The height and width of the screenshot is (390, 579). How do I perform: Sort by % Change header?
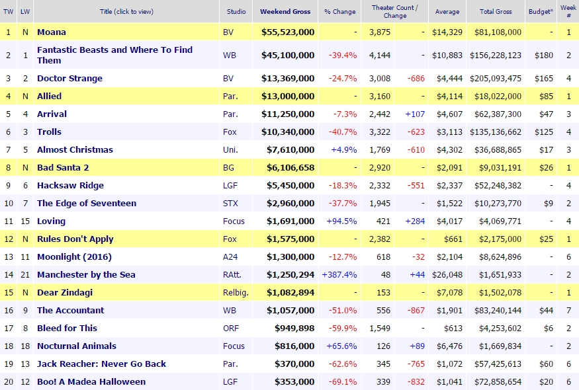pos(340,11)
